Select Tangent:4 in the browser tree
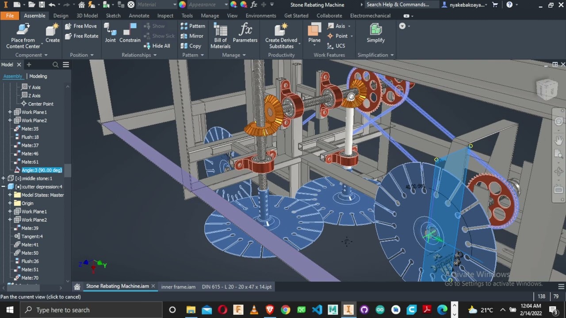 click(x=32, y=236)
